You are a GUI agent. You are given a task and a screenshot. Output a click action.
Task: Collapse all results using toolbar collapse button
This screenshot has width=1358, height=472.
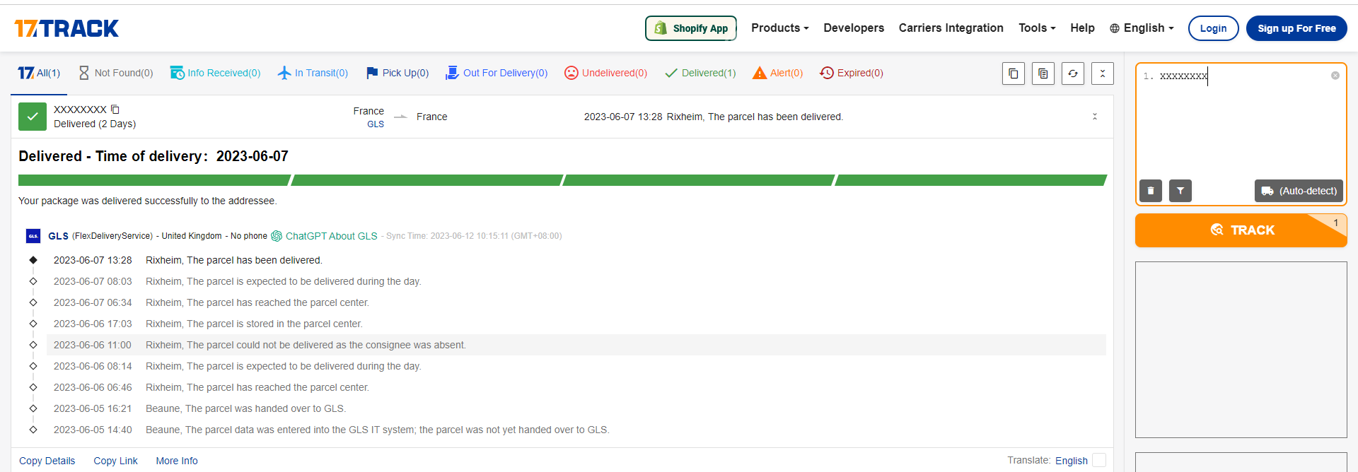pyautogui.click(x=1102, y=73)
